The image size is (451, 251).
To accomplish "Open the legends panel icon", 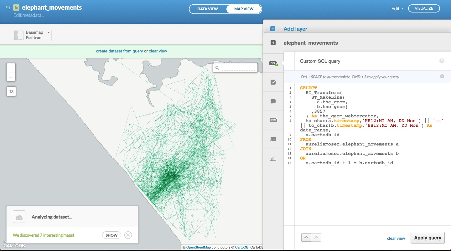I will 273,139.
